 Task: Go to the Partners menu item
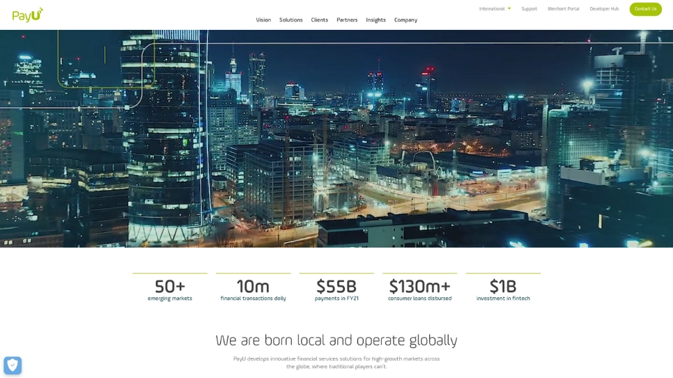click(x=347, y=20)
